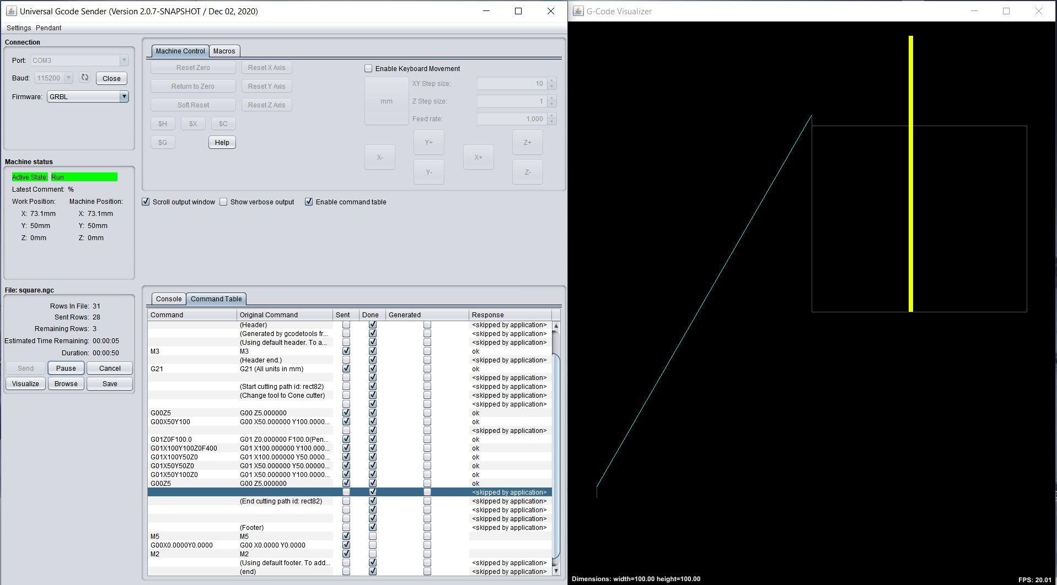Screen dimensions: 1057x585
Task: Click the Save button
Action: pyautogui.click(x=110, y=383)
